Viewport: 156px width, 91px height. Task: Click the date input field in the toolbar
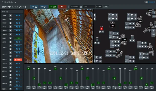click(x=75, y=7)
